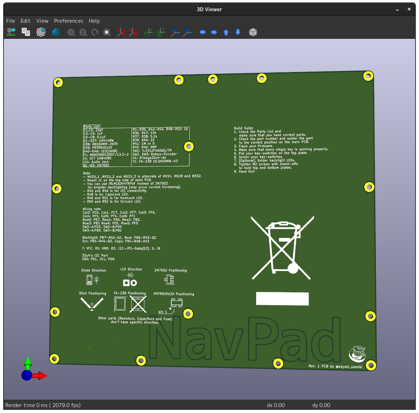Viewport: 419px width, 413px height.
Task: Rotate board clockwise around Y axis
Action: 148,32
